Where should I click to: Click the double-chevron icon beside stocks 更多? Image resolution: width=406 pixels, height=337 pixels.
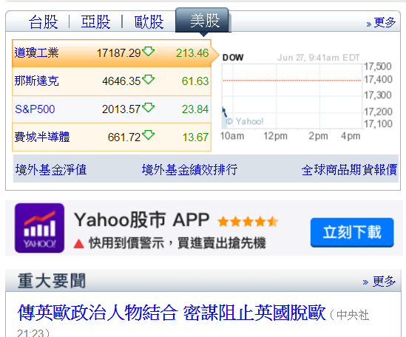click(x=369, y=24)
